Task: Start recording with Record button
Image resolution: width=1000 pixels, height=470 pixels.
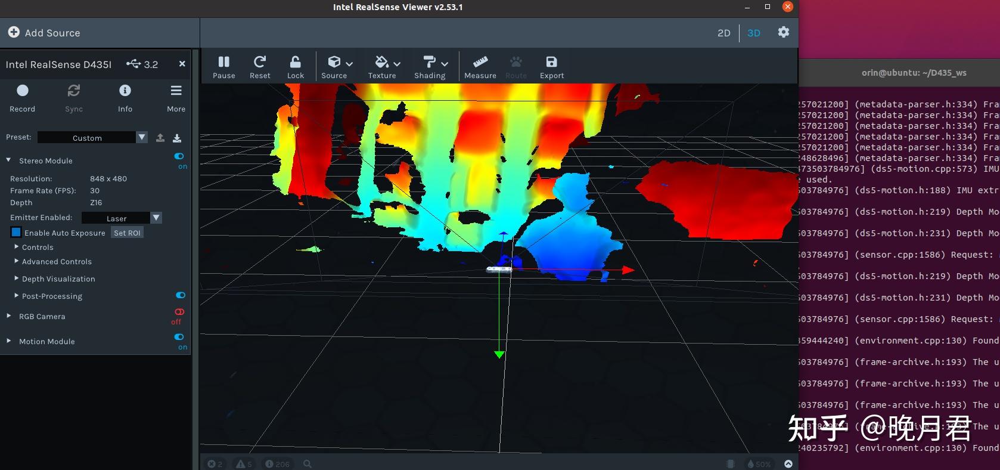Action: (x=23, y=97)
